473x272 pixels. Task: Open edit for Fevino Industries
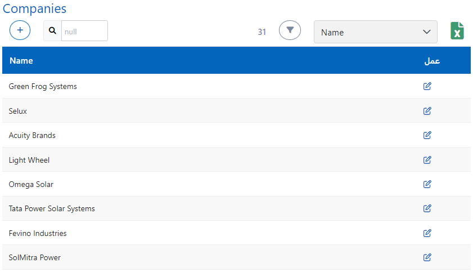[427, 233]
